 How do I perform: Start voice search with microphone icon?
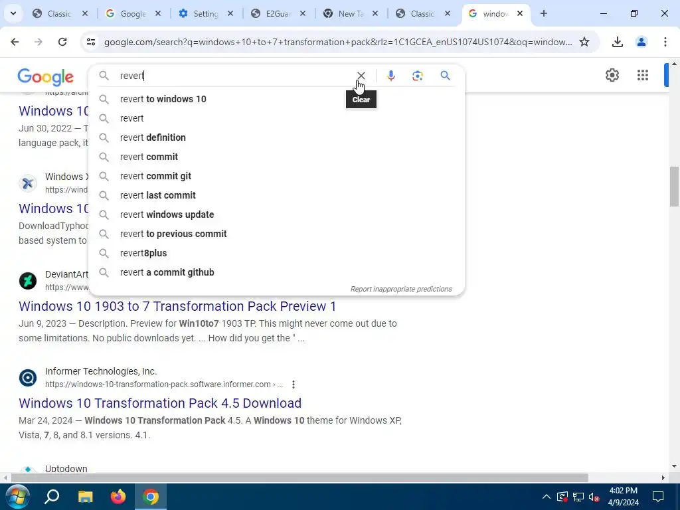tap(390, 76)
